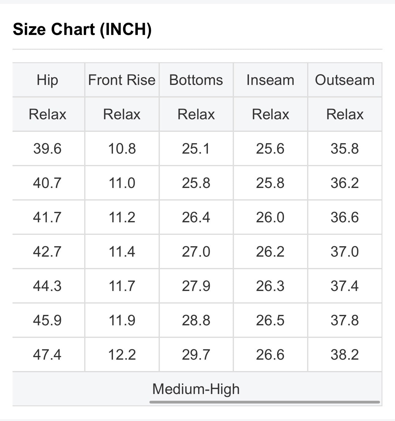Click the bottoms value 26.4 cell
This screenshot has height=421, width=395.
point(196,217)
